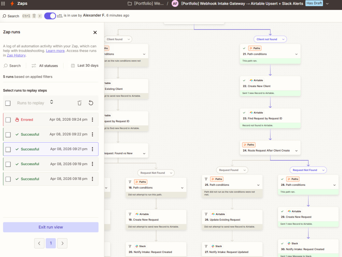
Task: Open the Last 30 days calendar icon
Action: (x=73, y=65)
